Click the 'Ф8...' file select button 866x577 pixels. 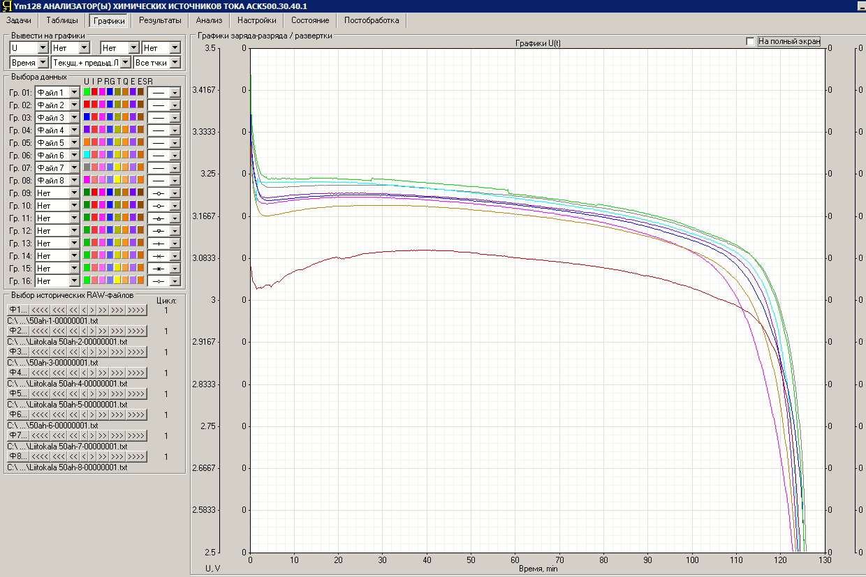pos(18,456)
